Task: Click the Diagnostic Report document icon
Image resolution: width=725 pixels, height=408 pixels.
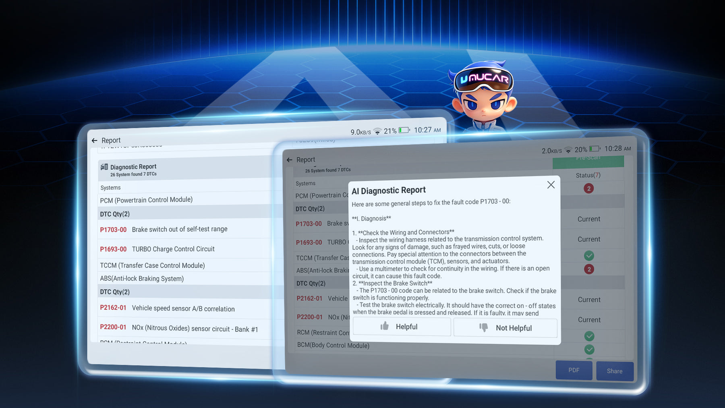Action: tap(104, 167)
